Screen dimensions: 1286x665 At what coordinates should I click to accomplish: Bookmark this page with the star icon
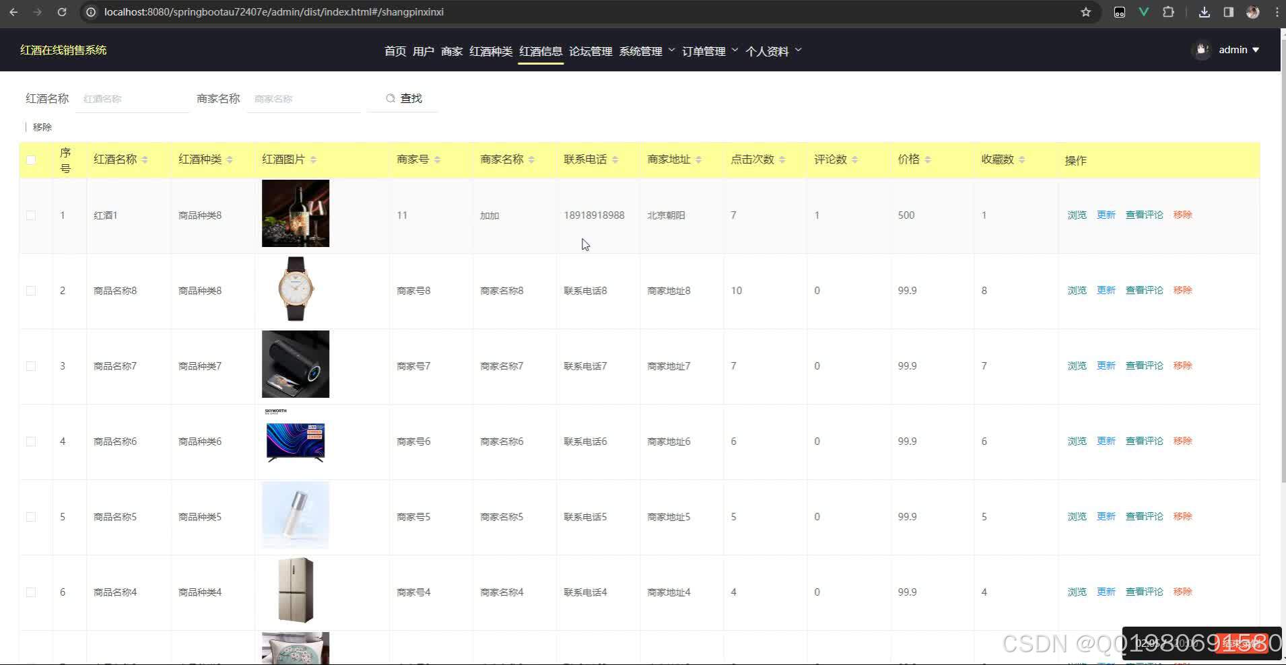click(x=1085, y=12)
